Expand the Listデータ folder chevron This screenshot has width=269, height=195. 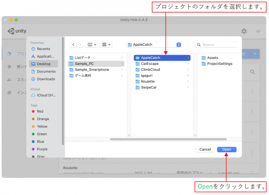[x=122, y=58]
